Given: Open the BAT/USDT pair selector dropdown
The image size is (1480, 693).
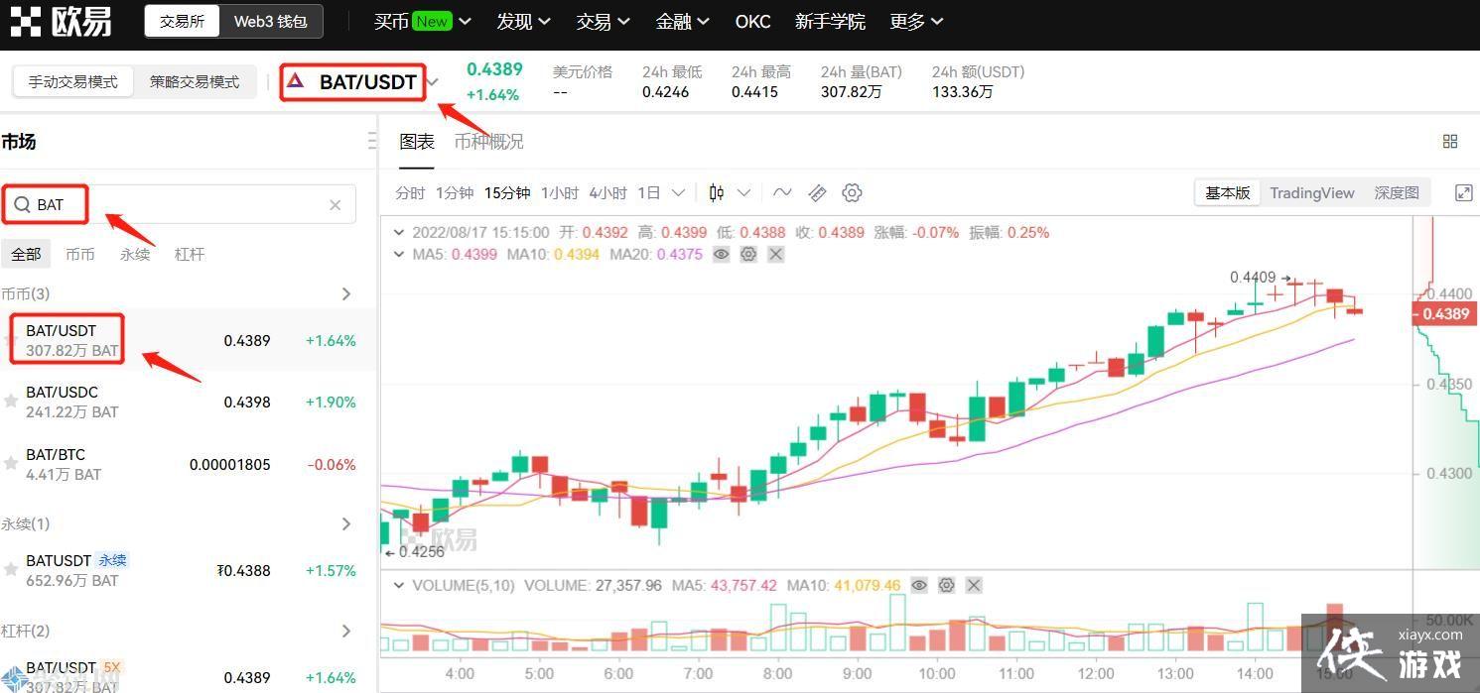Looking at the screenshot, I should [434, 82].
